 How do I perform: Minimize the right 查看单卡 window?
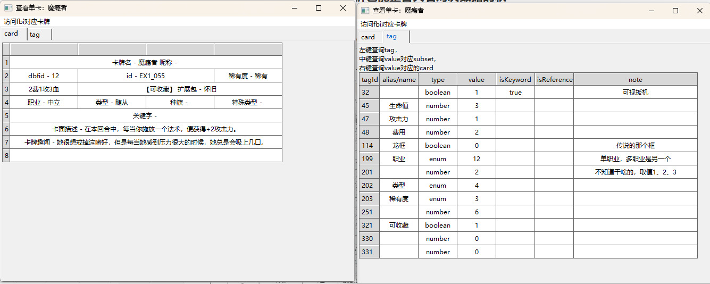tap(651, 11)
